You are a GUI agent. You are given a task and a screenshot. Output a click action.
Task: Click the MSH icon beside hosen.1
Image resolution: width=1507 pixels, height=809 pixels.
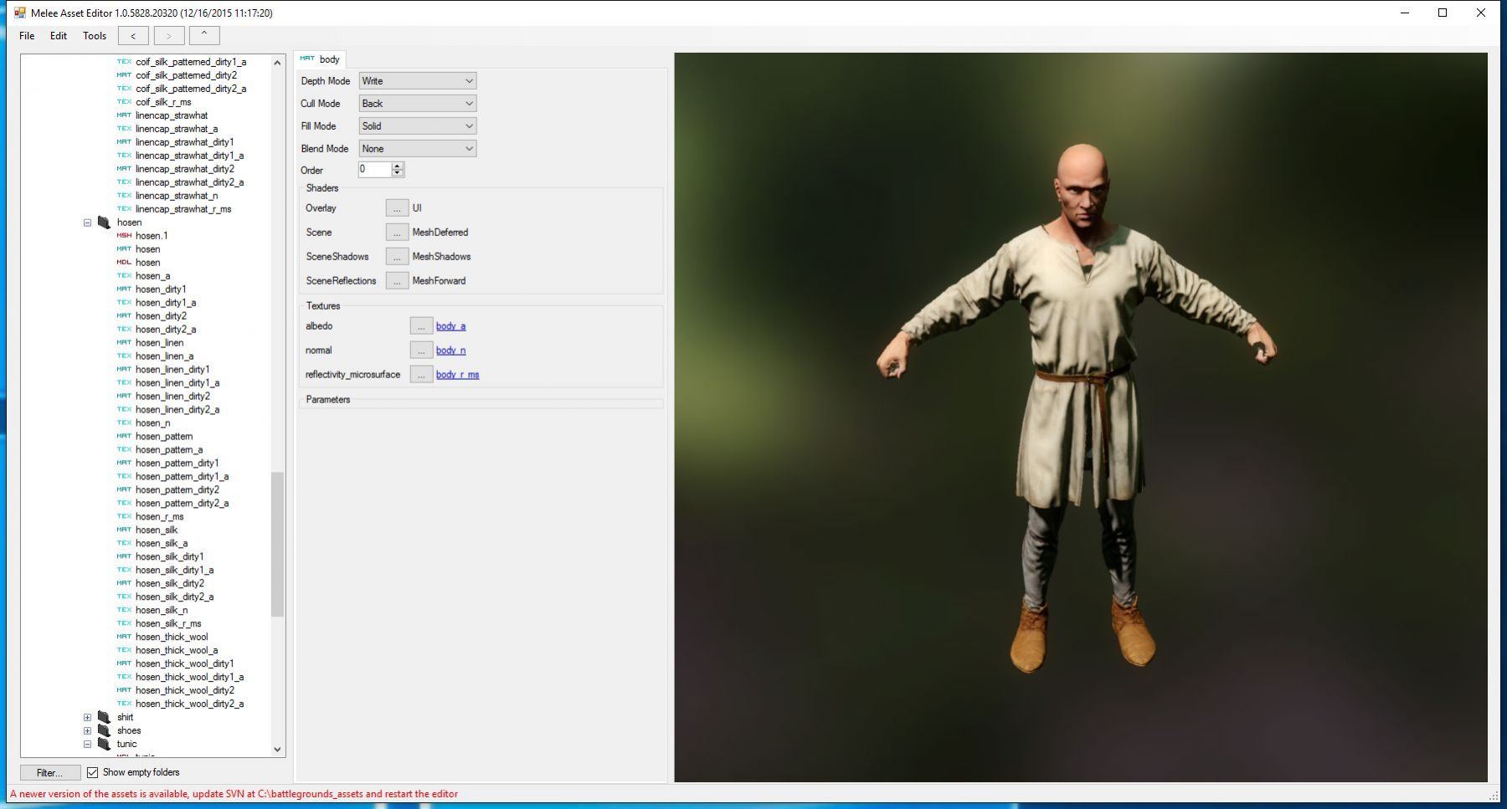point(124,236)
